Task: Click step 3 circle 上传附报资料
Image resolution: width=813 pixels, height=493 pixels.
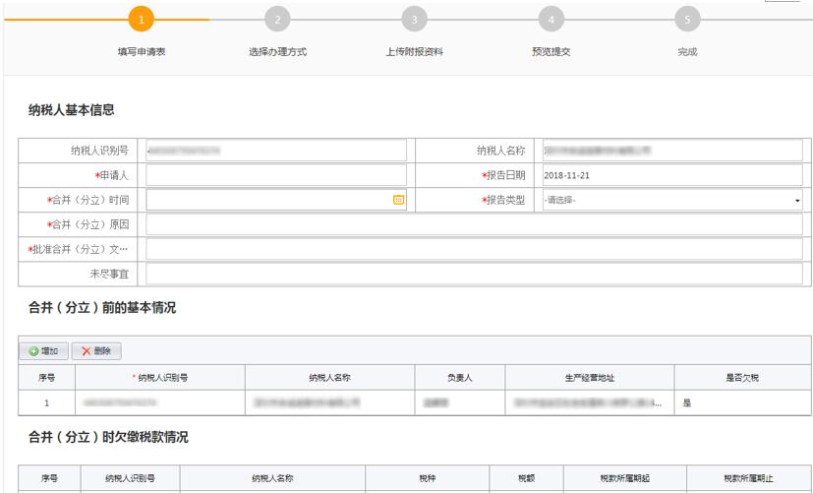Action: [x=414, y=20]
